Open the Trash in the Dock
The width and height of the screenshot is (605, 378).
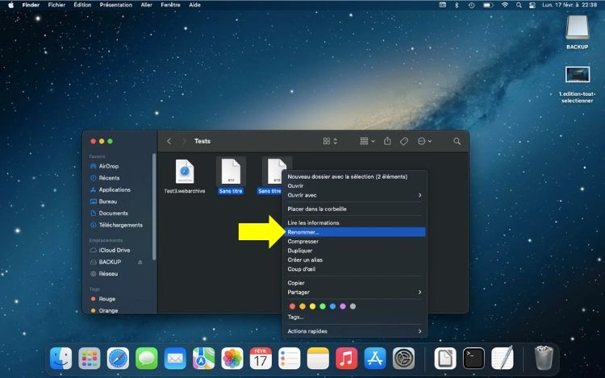click(544, 358)
